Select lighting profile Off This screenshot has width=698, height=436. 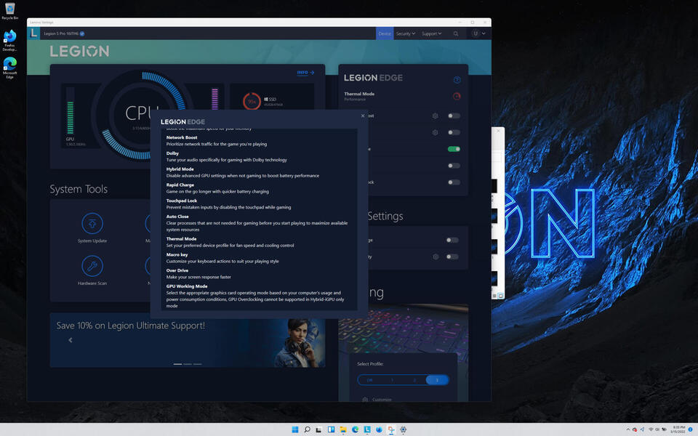tap(369, 380)
